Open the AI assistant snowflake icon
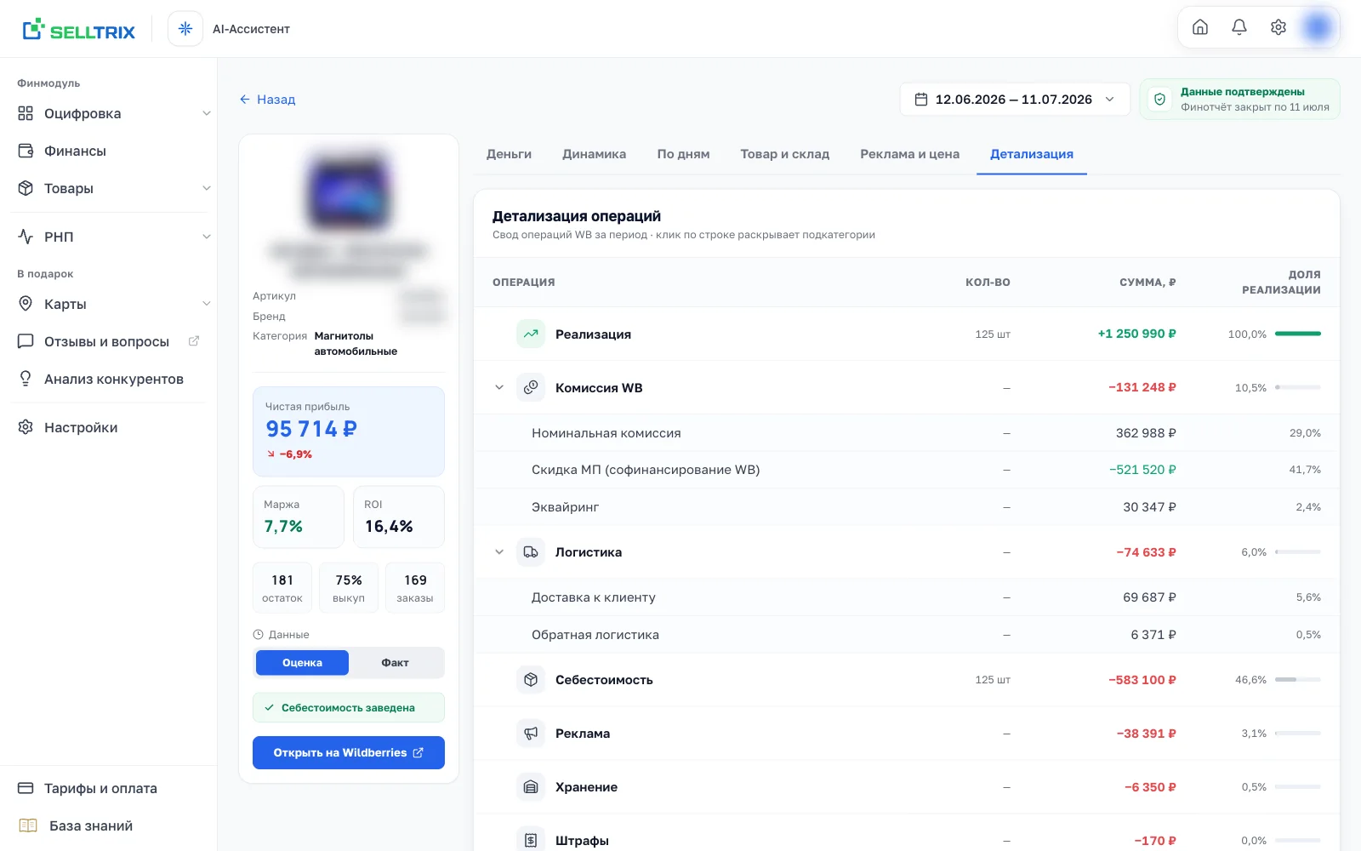This screenshot has height=851, width=1361. pos(185,29)
